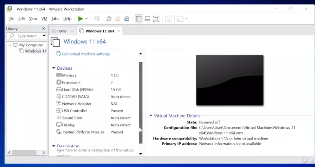The image size is (315, 167).
Task: Open console view toolbar icon
Action: (168, 19)
